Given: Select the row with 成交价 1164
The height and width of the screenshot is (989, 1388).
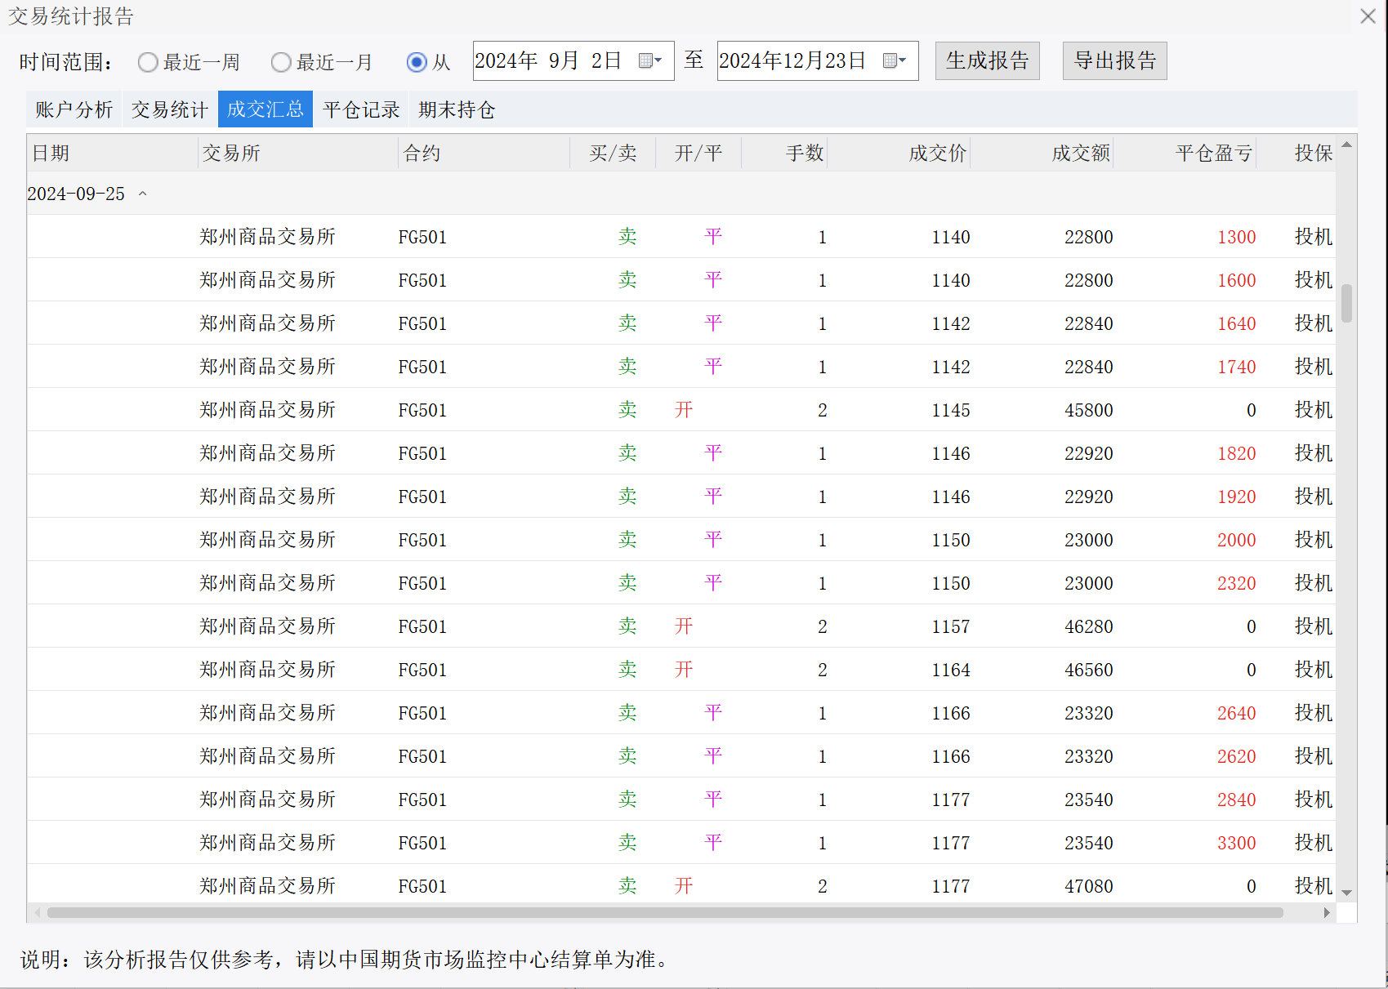Looking at the screenshot, I should pos(681,670).
